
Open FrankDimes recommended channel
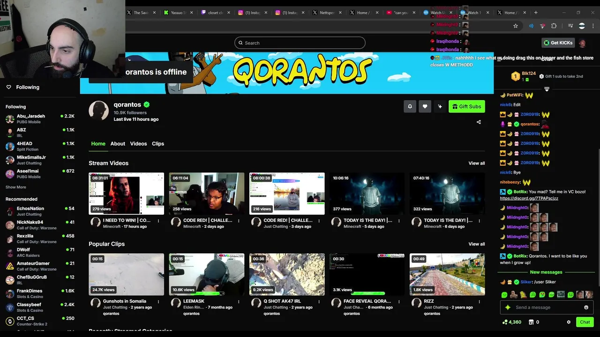pos(40,293)
